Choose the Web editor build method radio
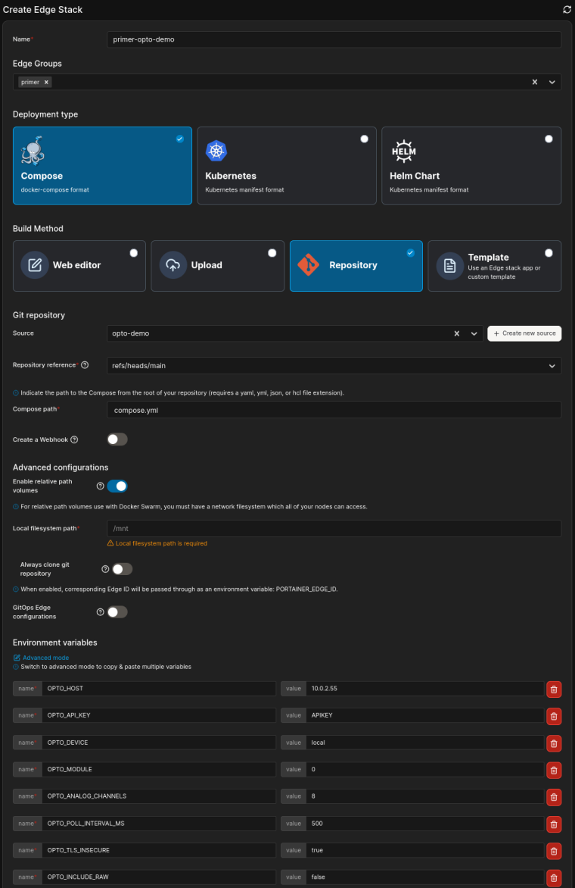 [x=133, y=253]
